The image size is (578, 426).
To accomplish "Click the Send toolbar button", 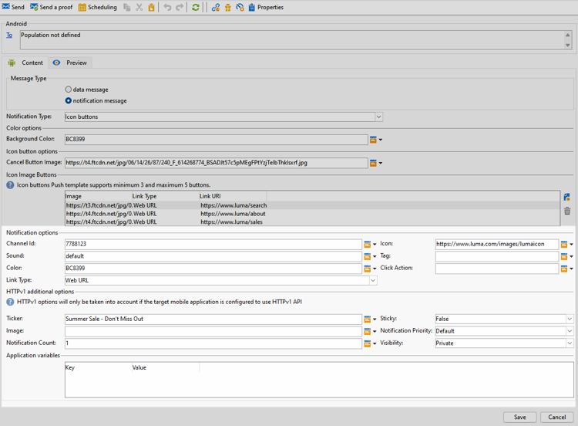I will [x=13, y=7].
